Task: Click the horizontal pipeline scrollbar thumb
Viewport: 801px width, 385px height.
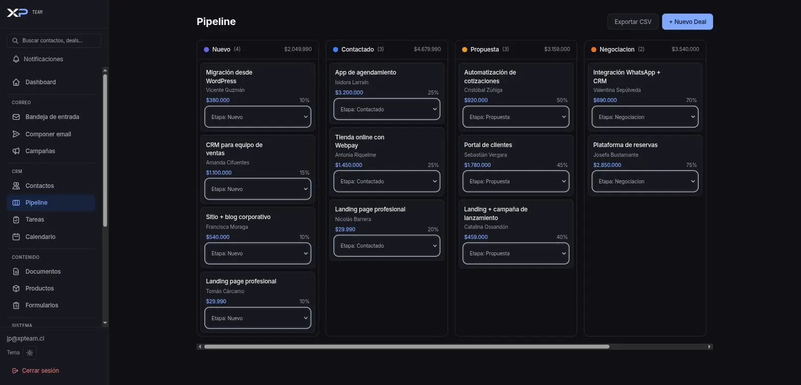Action: click(x=407, y=347)
